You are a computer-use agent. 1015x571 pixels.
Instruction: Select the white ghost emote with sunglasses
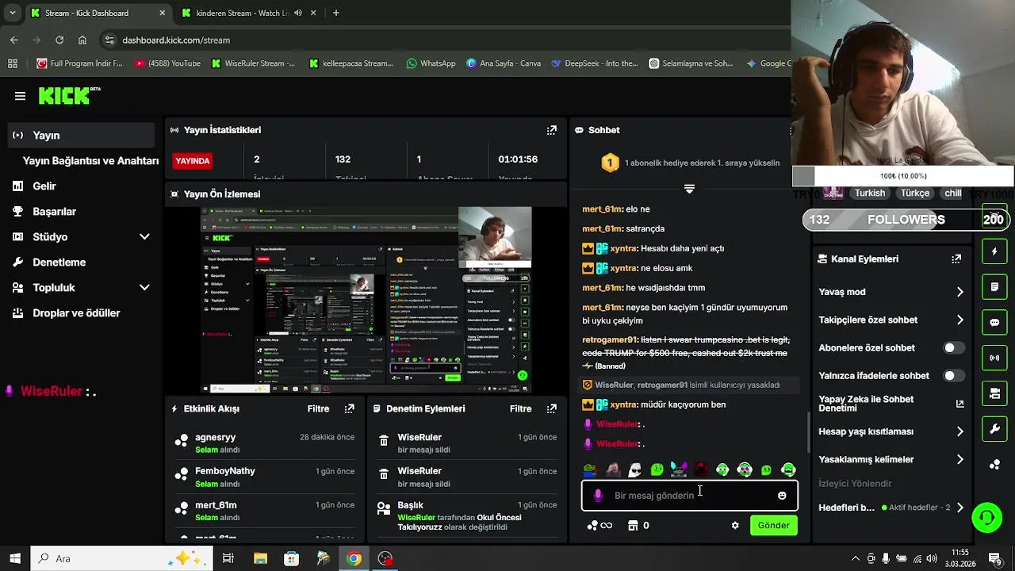pyautogui.click(x=634, y=470)
